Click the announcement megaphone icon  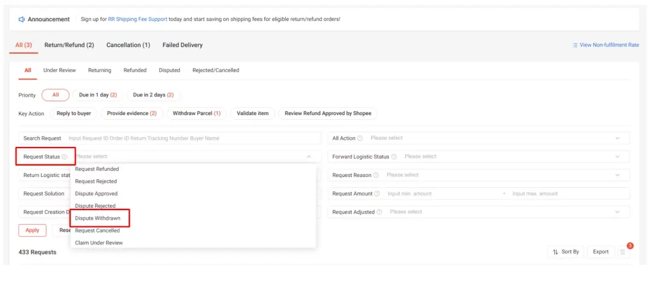(x=22, y=19)
